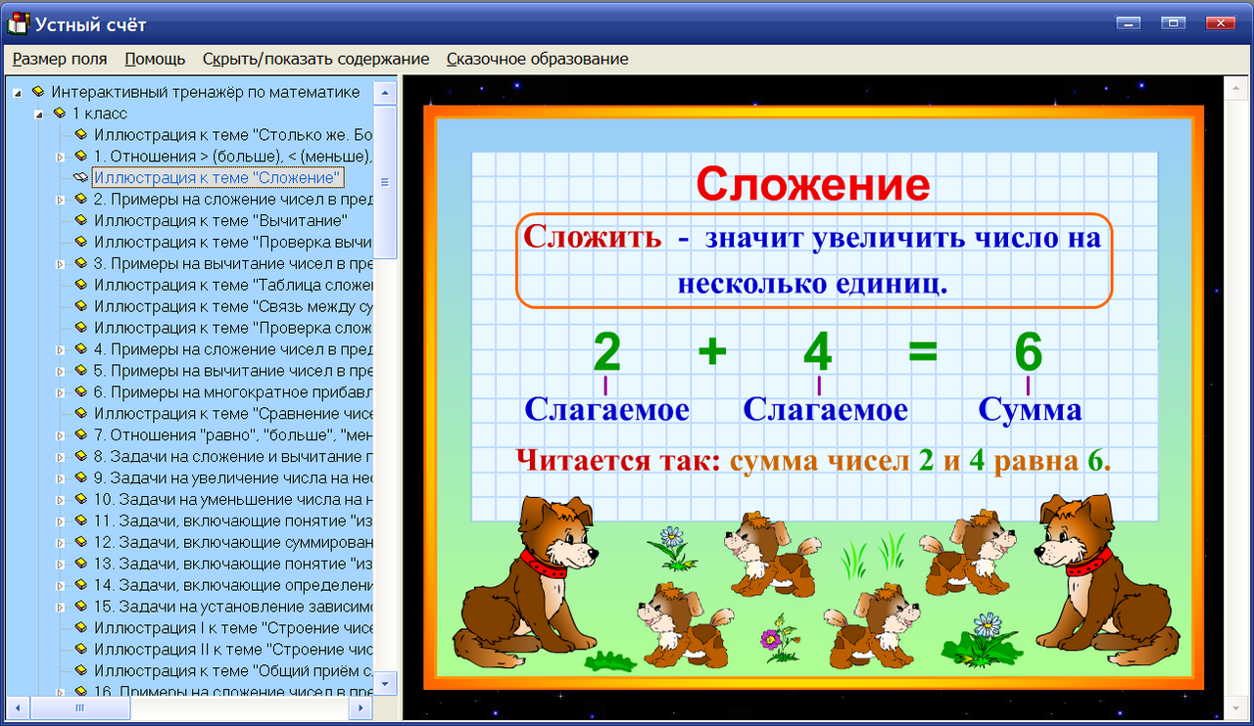Screen dimensions: 1254x726
Task: Click the book icon next to "Сравнение чисел" illustration
Action: (80, 414)
